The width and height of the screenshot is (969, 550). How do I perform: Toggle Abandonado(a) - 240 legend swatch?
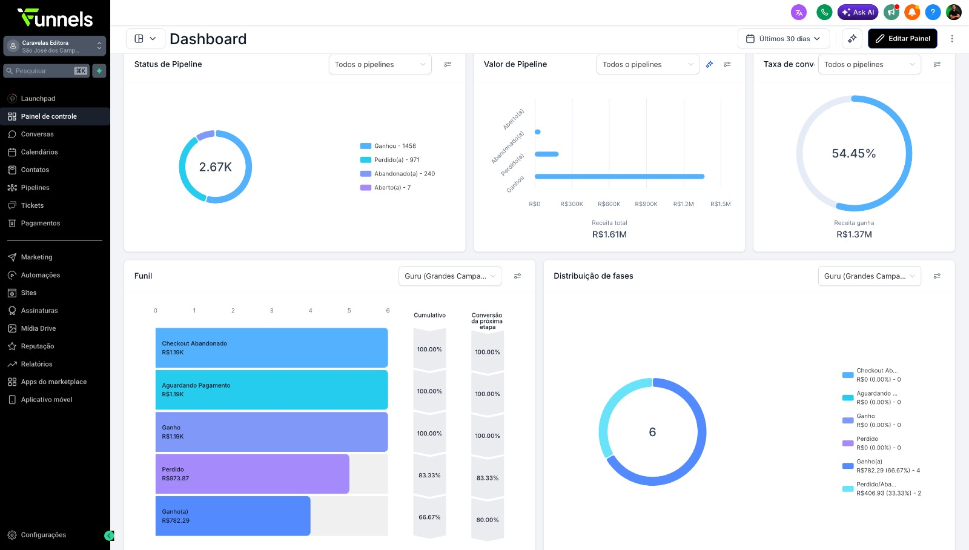click(x=366, y=174)
